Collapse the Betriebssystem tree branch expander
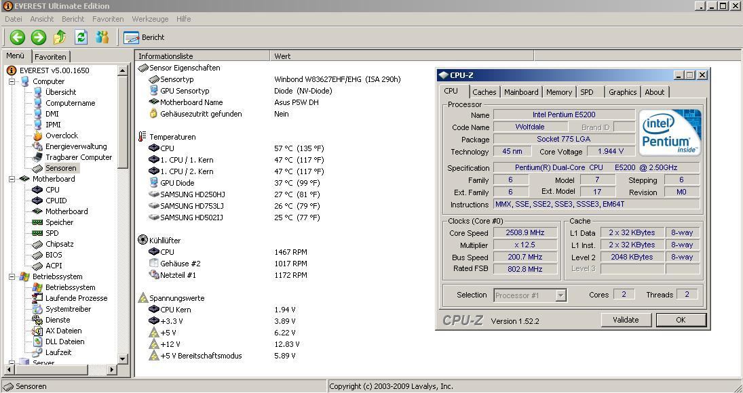The width and height of the screenshot is (743, 393). (12, 276)
